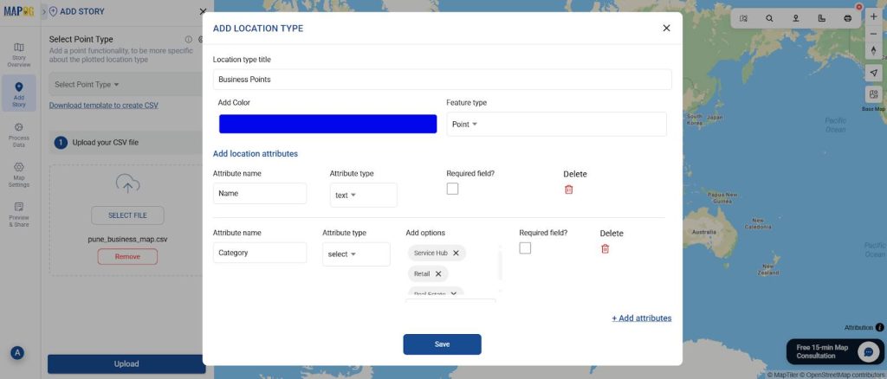Close the Add Story panel
Viewport: 887px width, 379px height.
click(x=203, y=11)
